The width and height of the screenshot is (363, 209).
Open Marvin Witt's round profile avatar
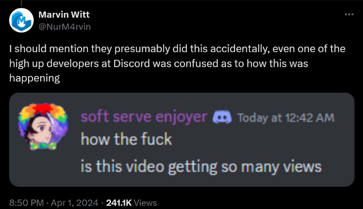[x=21, y=20]
